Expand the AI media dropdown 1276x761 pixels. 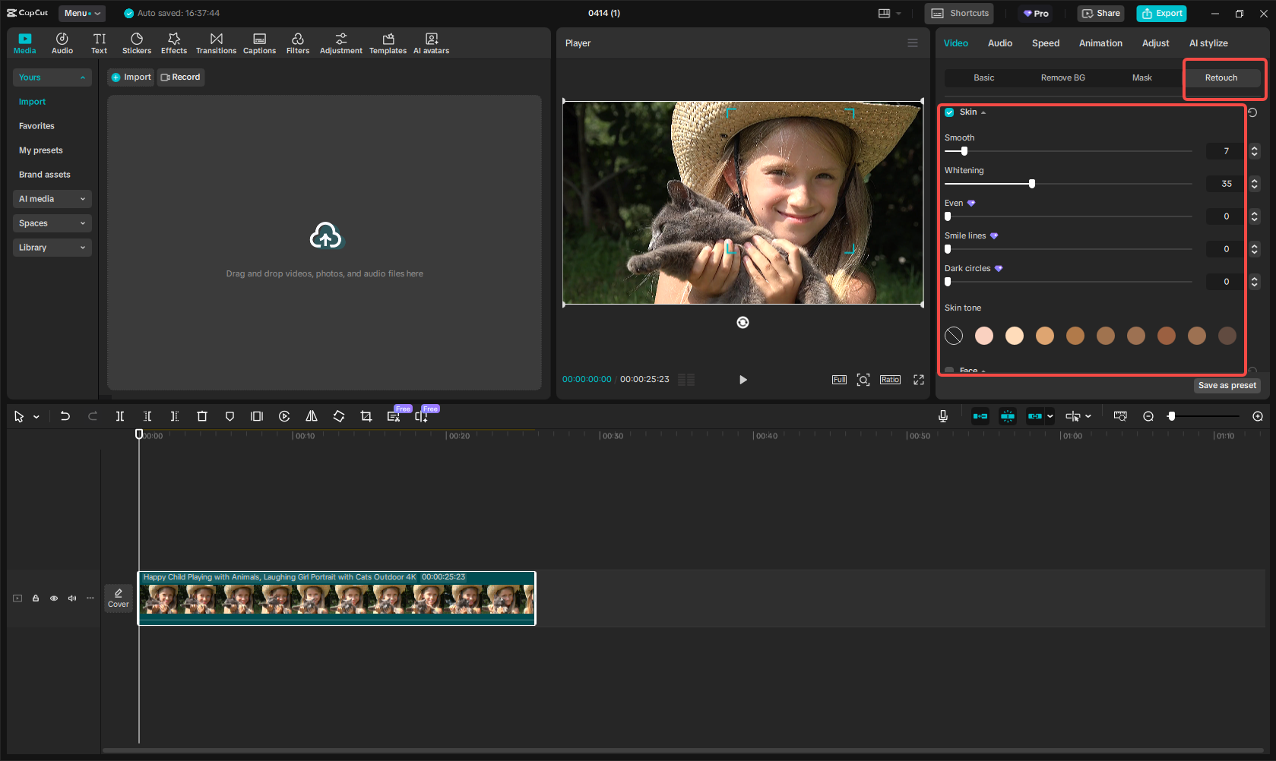(52, 199)
